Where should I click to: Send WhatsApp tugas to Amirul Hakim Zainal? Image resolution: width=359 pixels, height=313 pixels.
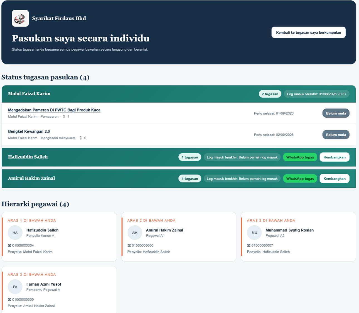coord(300,179)
